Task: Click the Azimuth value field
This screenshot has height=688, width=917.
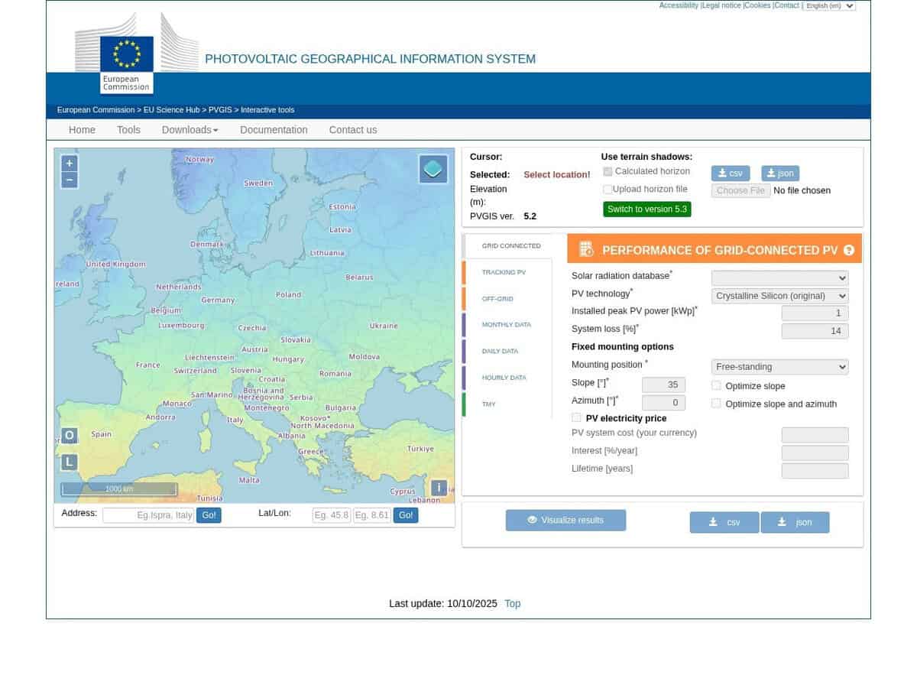Action: [x=663, y=403]
